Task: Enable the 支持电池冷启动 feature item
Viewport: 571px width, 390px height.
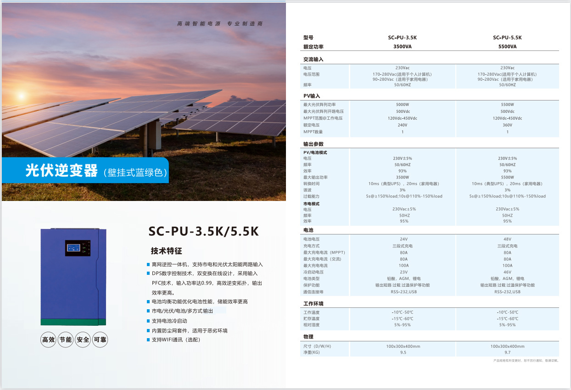Action: 170,321
